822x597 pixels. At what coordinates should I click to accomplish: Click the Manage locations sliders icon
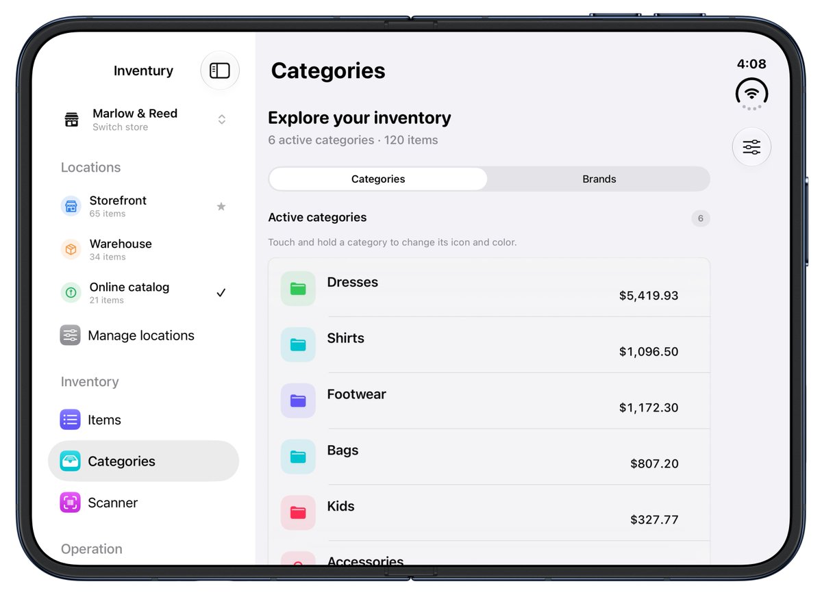(70, 335)
